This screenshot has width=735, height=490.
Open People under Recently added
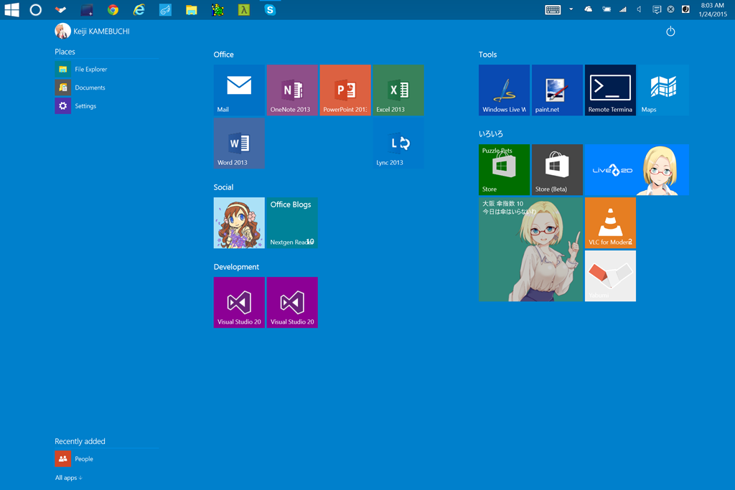(x=84, y=459)
